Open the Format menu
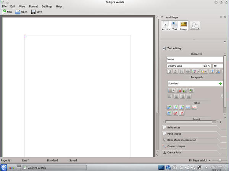Viewport: 229px width, 171px height. [34, 6]
